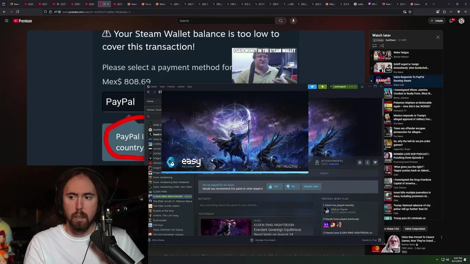This screenshot has width=470, height=264.
Task: Favorite the game with heart icon
Action: (375, 162)
